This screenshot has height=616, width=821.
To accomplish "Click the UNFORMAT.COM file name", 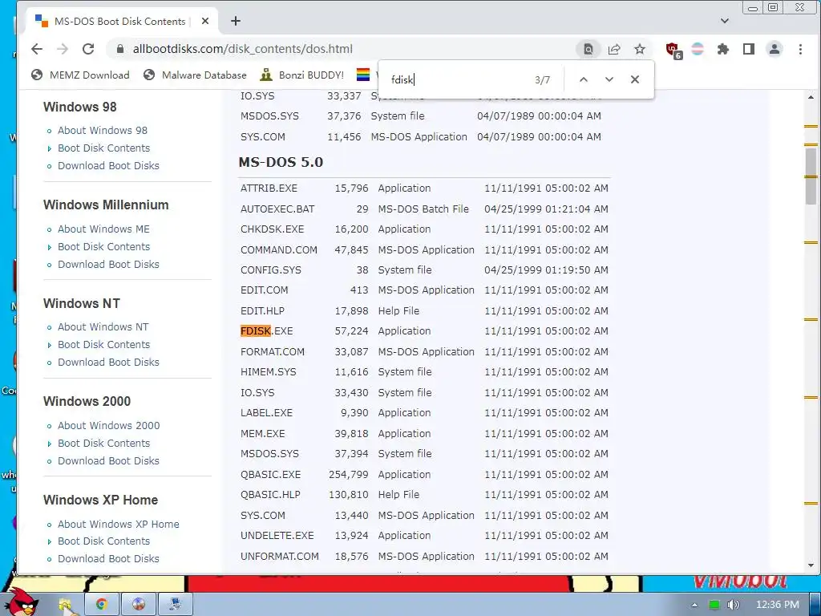I will tap(280, 557).
